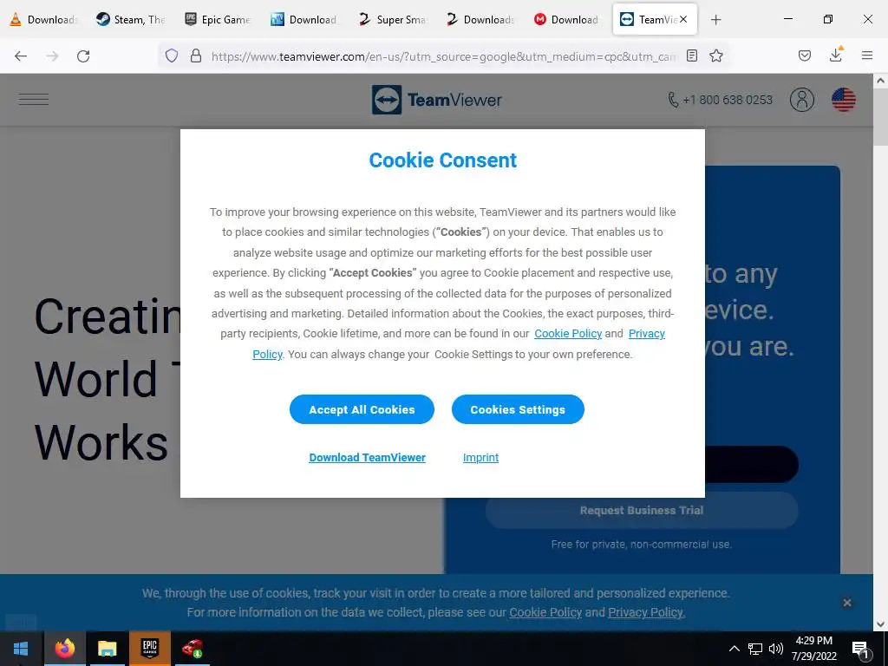Open the US flag region selector

point(843,100)
